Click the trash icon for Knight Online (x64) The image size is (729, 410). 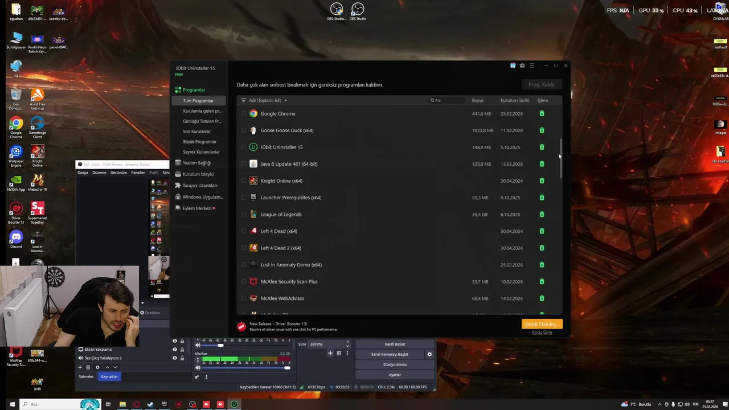542,181
